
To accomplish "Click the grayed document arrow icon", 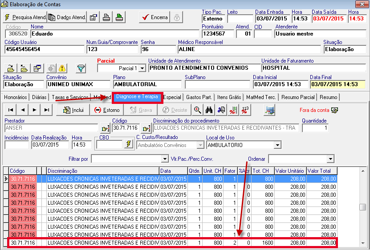I will [52, 68].
